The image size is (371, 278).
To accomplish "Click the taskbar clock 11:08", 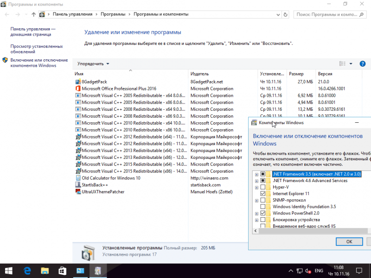I will pos(339,271).
